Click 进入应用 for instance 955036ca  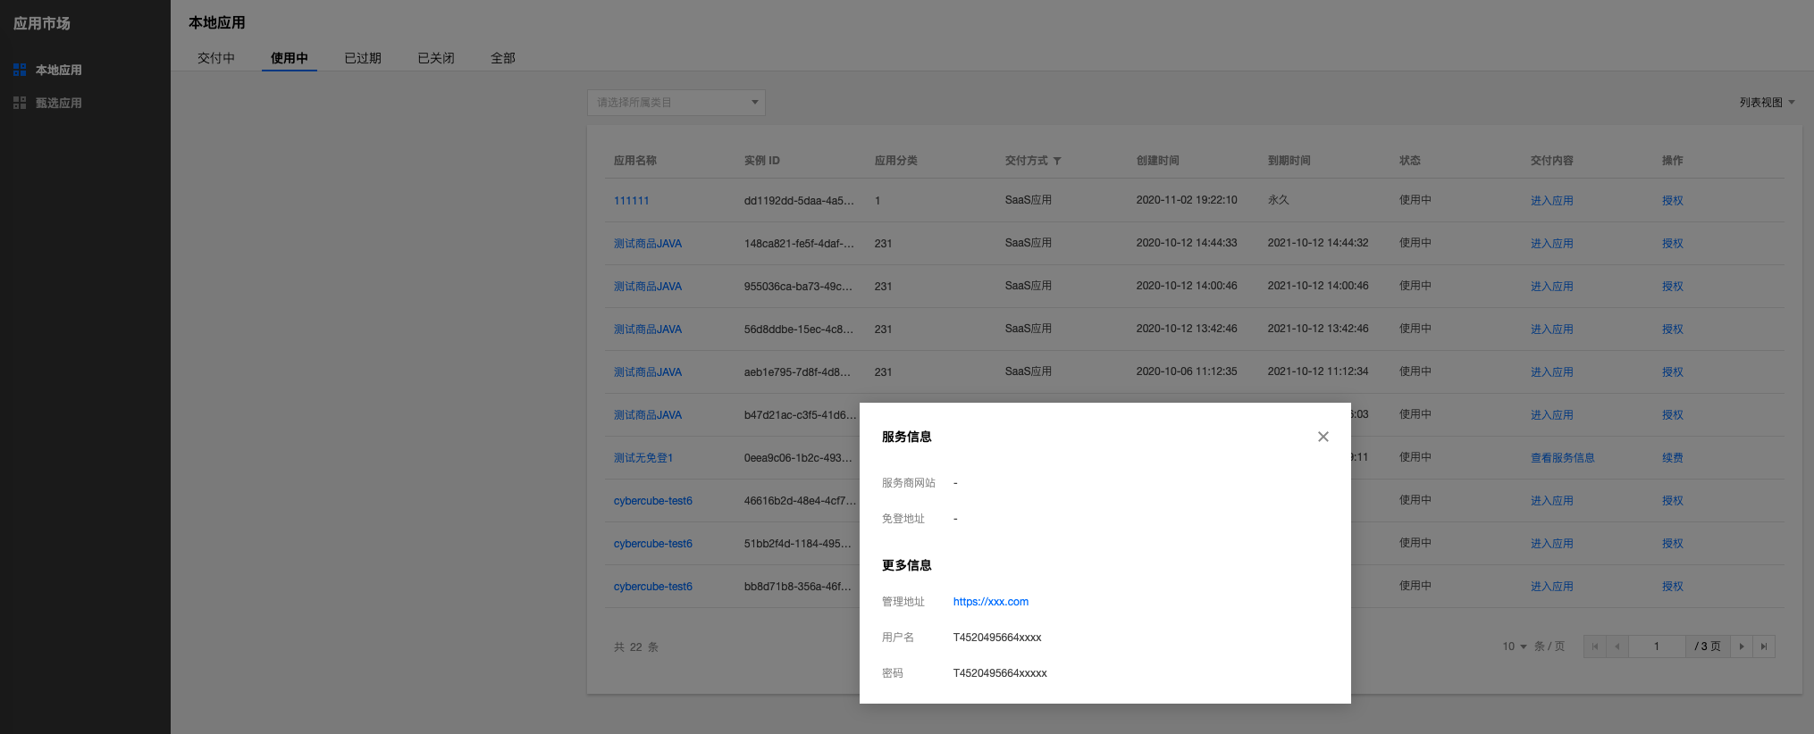[x=1552, y=287]
